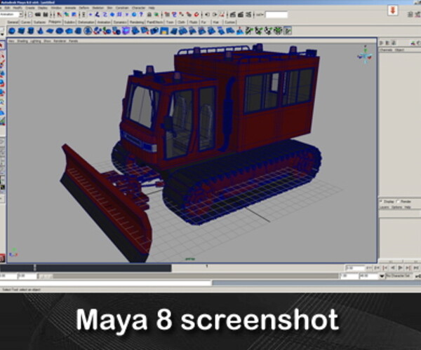Open the Object menu in Channel Box

tap(399, 50)
